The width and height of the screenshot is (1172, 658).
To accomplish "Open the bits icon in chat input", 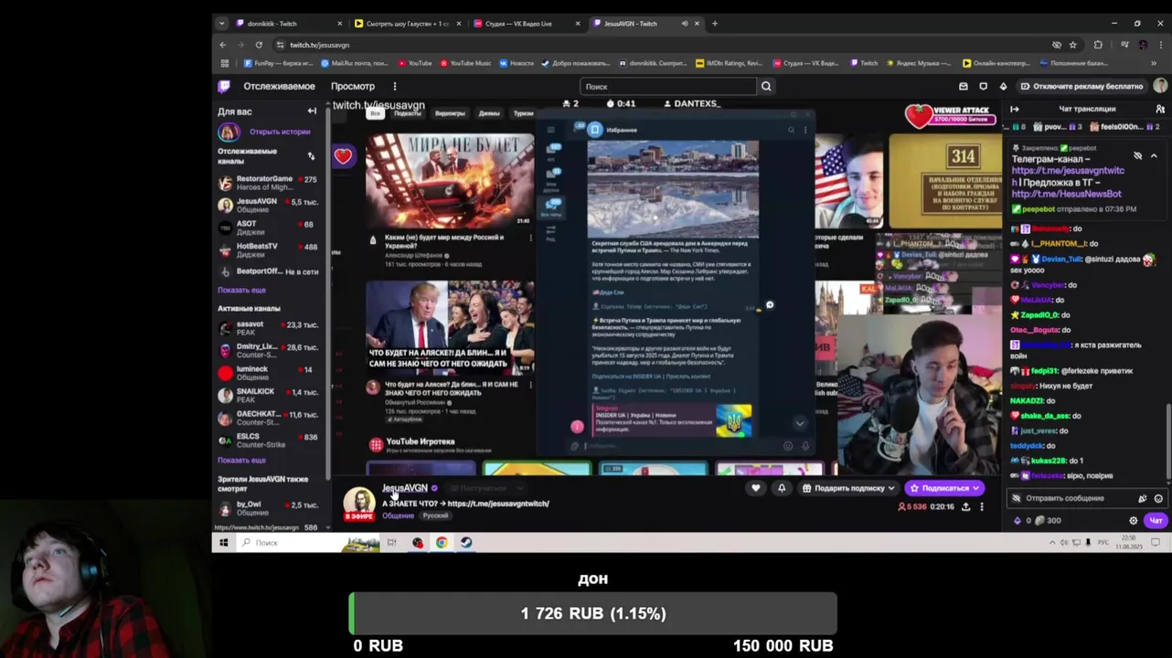I will pyautogui.click(x=1142, y=498).
